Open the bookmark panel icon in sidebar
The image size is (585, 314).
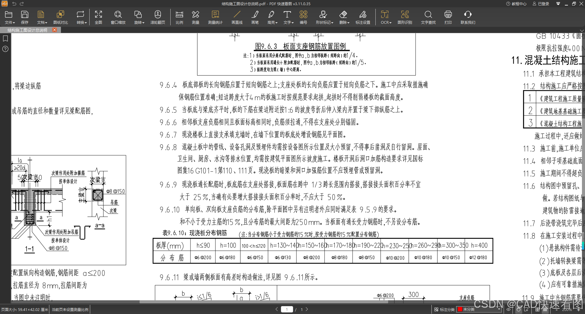(x=5, y=38)
